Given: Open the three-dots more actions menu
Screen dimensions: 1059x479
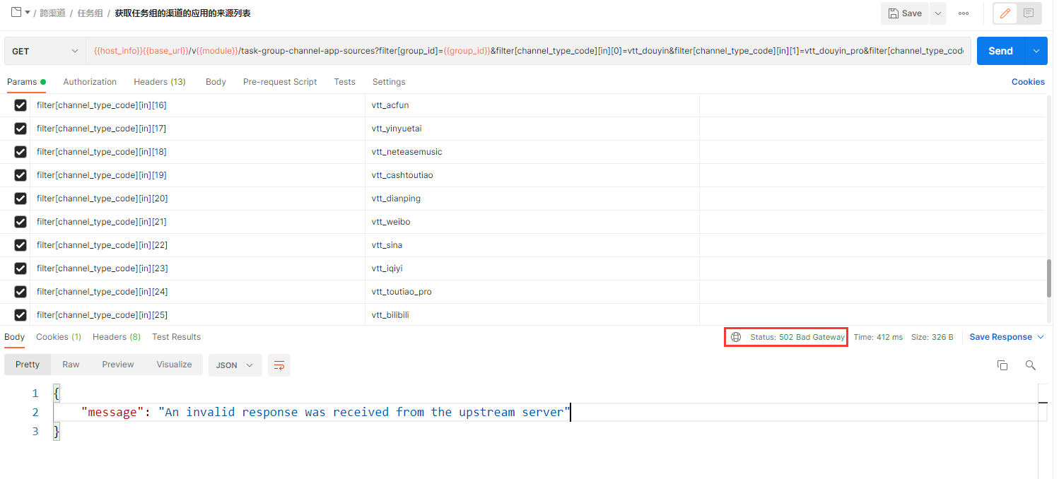Looking at the screenshot, I should [x=964, y=13].
